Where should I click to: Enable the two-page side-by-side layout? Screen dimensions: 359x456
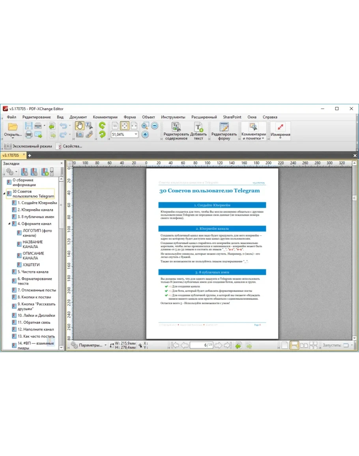pos(304,345)
